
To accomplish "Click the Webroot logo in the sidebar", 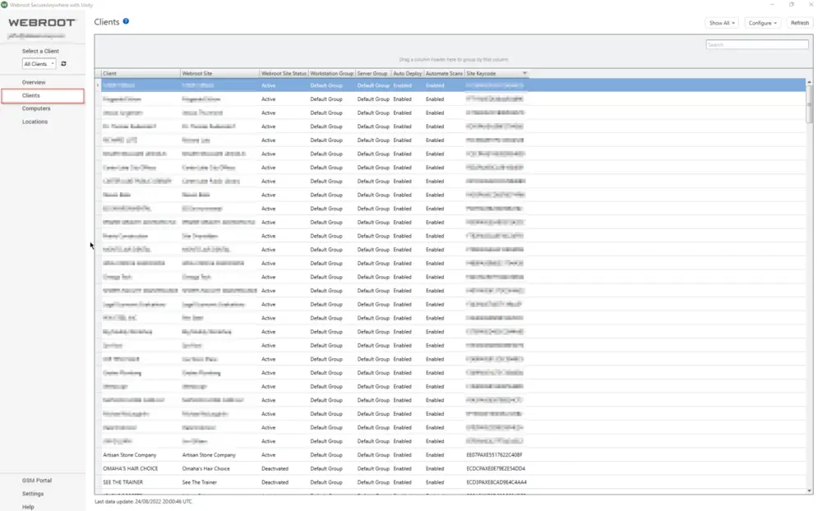I will click(x=42, y=22).
